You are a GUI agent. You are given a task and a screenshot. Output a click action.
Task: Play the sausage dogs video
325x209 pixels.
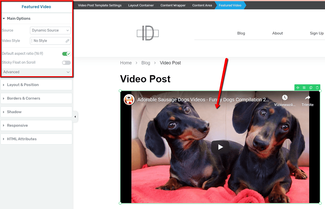tap(220, 147)
